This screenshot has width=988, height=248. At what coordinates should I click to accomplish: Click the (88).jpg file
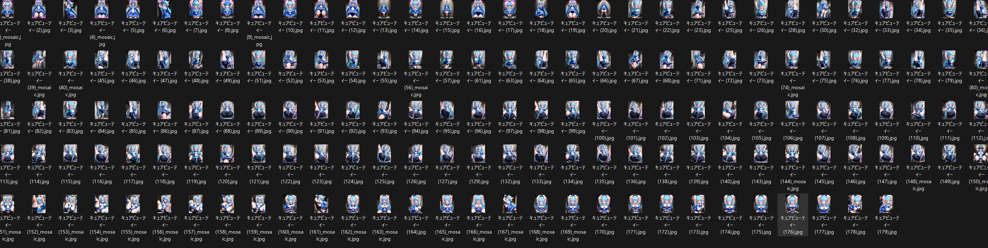[x=228, y=110]
